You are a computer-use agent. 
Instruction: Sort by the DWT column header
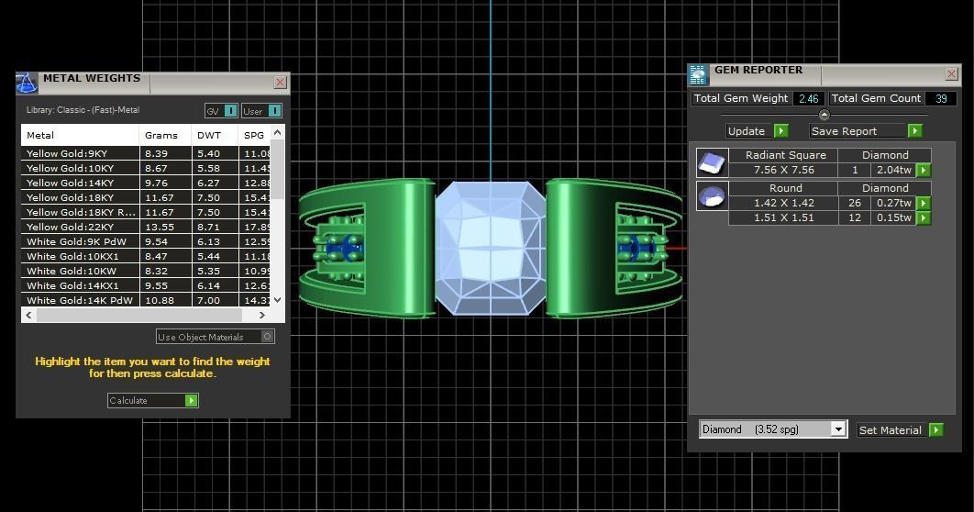click(x=215, y=135)
